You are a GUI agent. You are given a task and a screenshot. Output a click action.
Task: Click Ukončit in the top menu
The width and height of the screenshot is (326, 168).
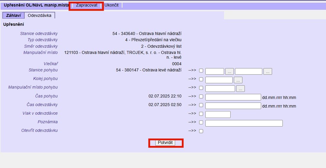point(111,5)
